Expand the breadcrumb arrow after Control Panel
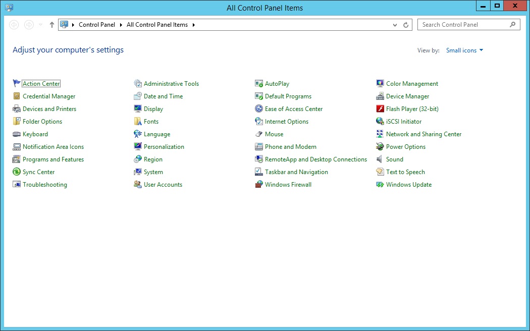 [121, 24]
